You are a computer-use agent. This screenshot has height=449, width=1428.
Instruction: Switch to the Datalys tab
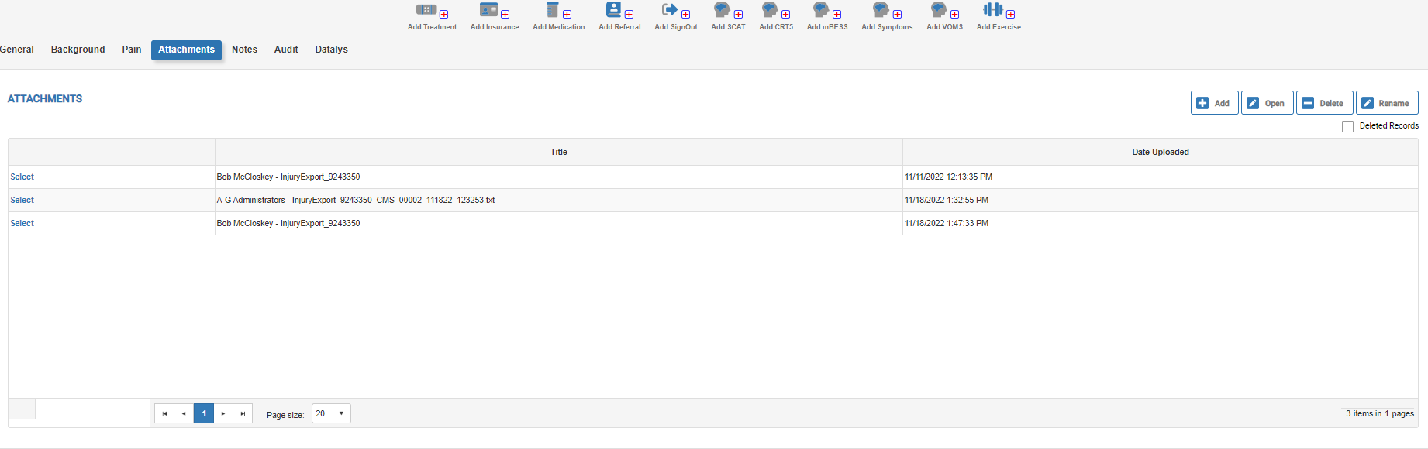click(331, 50)
